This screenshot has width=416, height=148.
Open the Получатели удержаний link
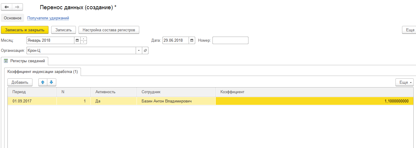point(48,18)
